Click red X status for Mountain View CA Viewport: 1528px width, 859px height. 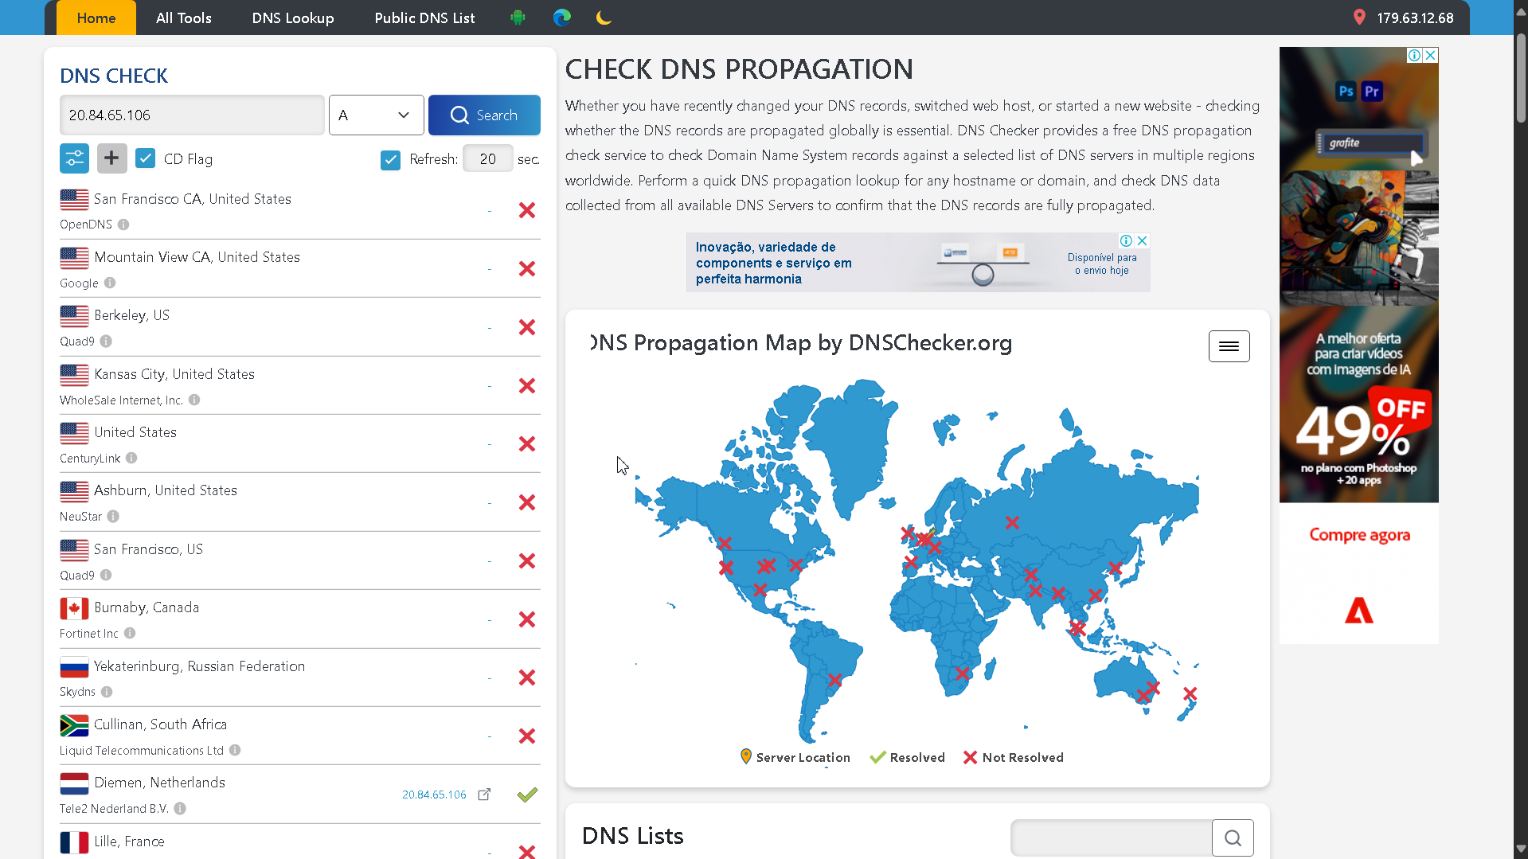(527, 269)
